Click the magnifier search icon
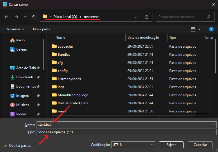This screenshot has height=152, width=218. coord(208,17)
